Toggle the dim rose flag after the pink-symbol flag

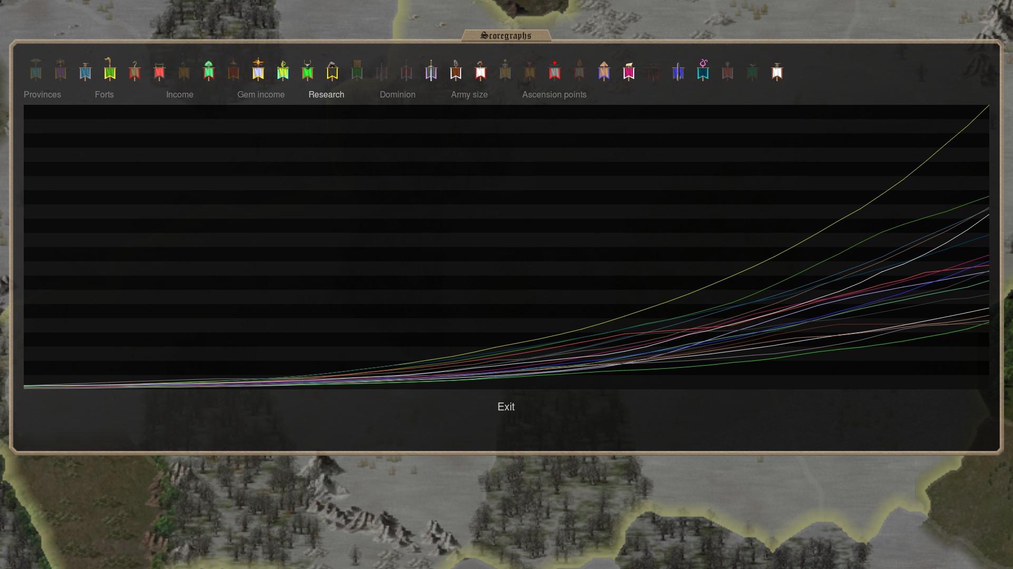[728, 71]
